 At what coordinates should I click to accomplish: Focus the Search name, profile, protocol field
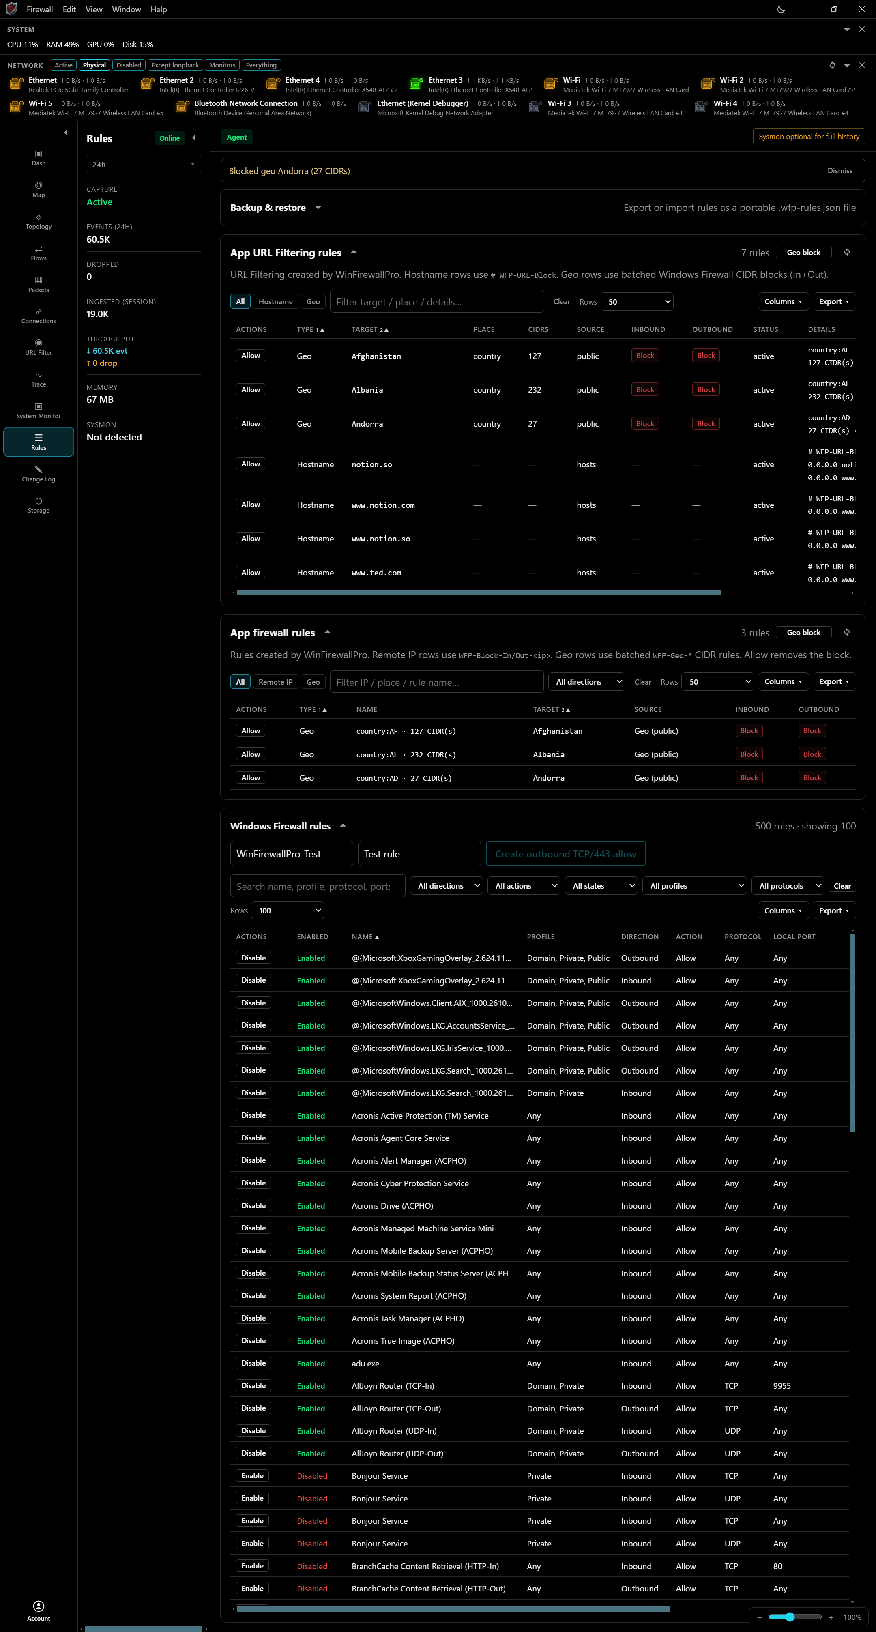coord(317,886)
